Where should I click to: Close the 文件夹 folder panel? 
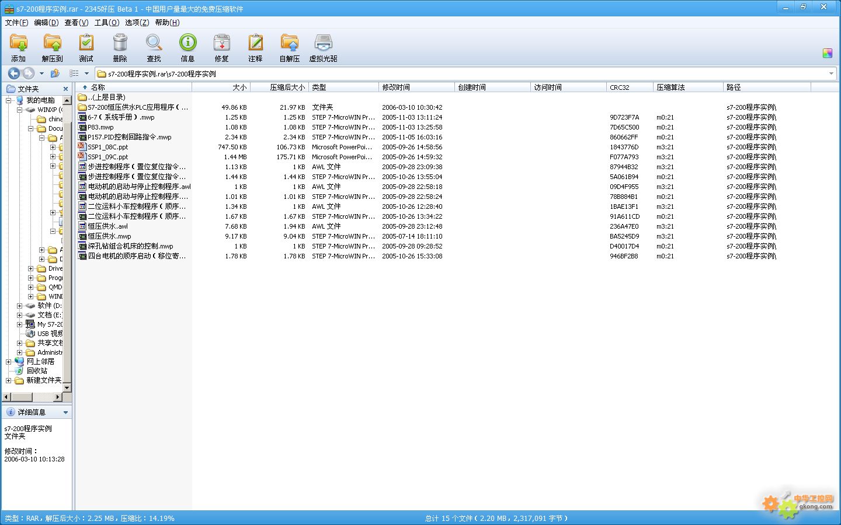tap(65, 89)
